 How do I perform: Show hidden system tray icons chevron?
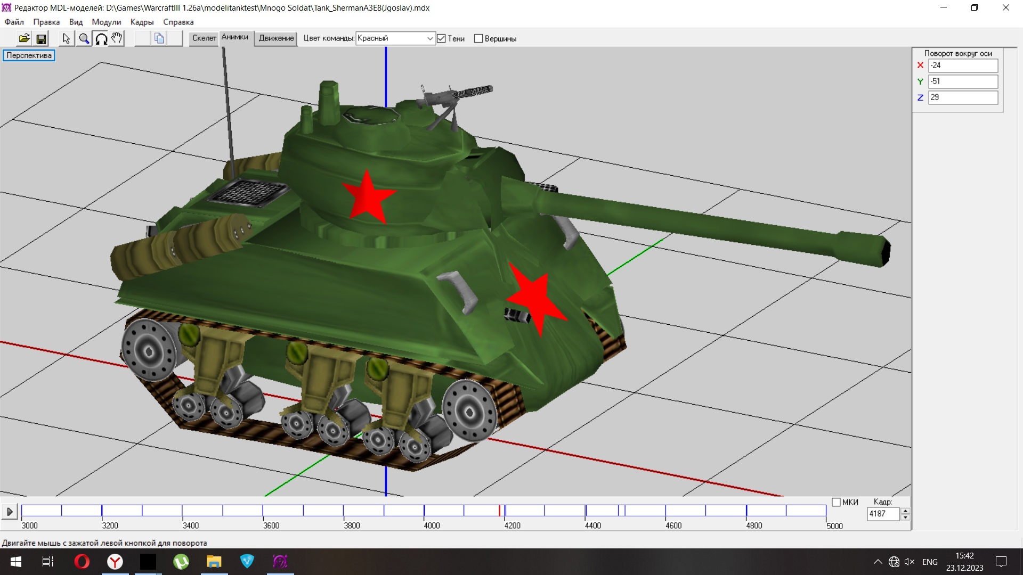pos(878,562)
